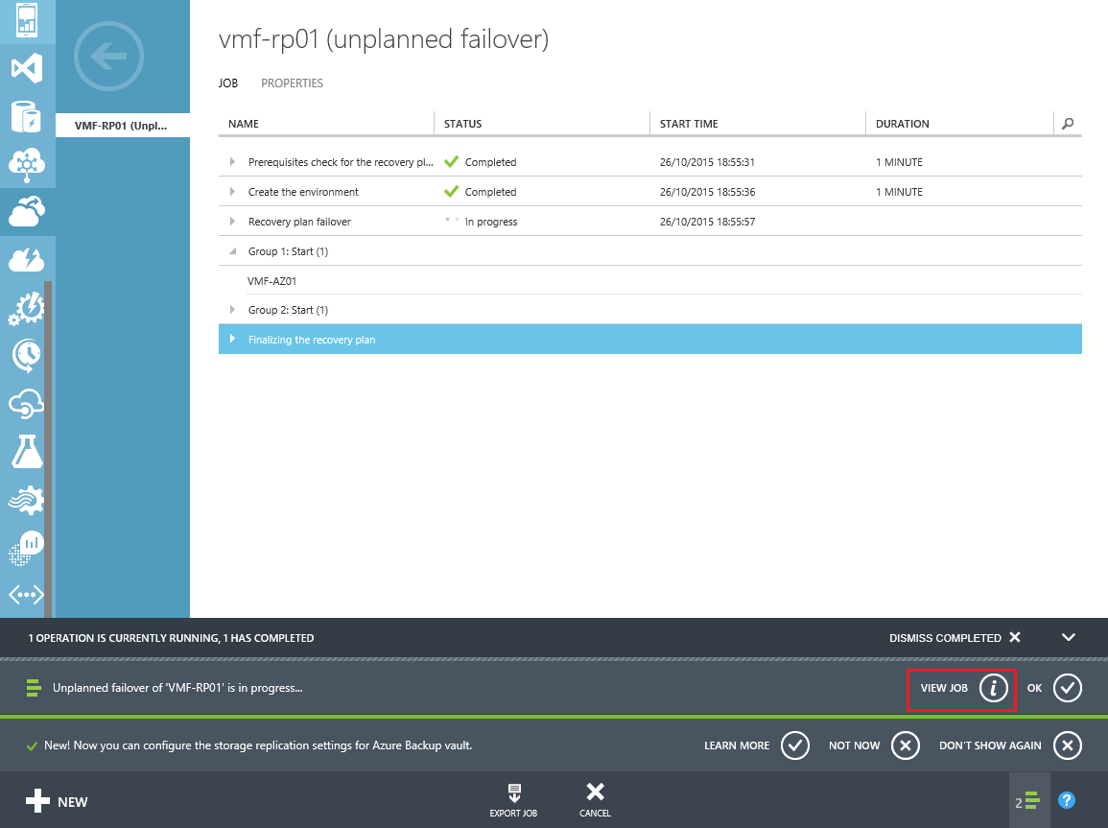Click View Job button

pos(961,689)
